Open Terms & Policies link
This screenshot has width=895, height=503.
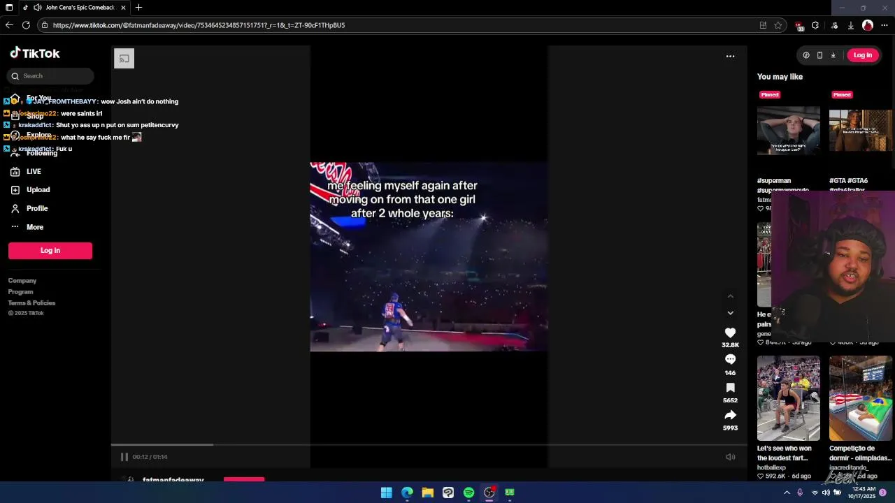[31, 303]
